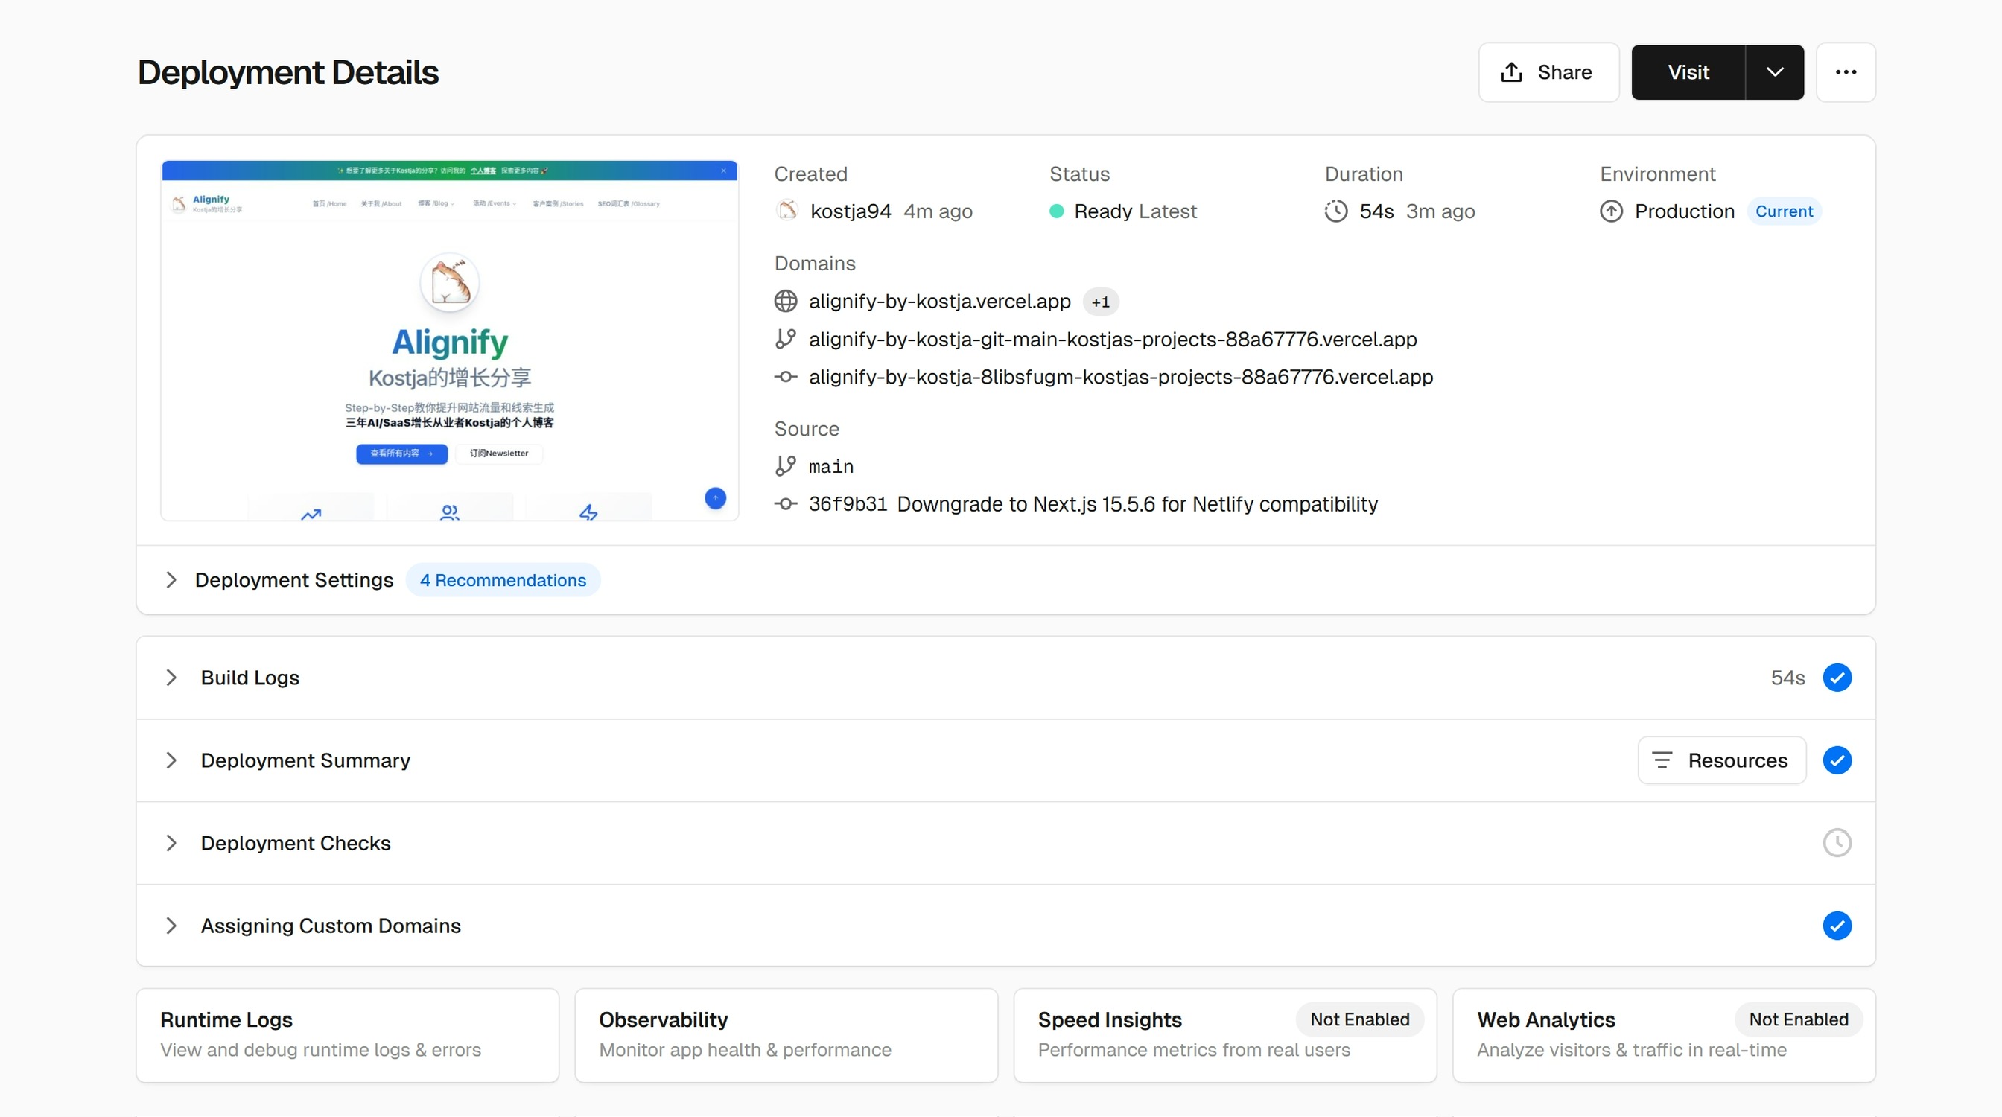This screenshot has height=1117, width=2002.
Task: Click the kostja94 avatar icon
Action: tap(787, 211)
